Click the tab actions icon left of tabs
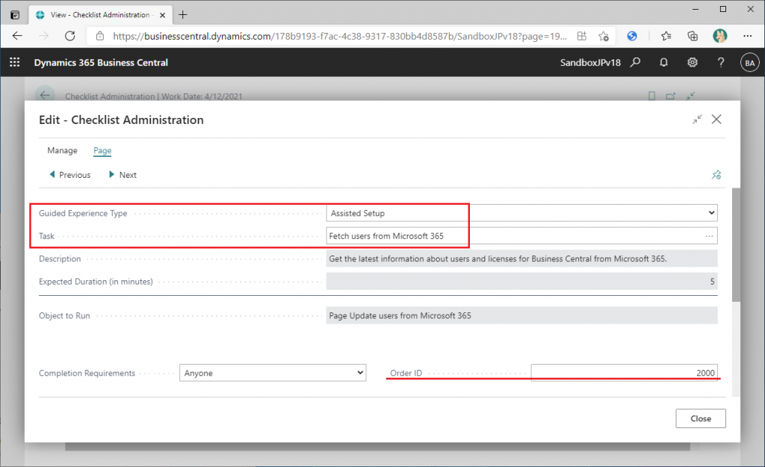Viewport: 765px width, 467px height. [15, 15]
